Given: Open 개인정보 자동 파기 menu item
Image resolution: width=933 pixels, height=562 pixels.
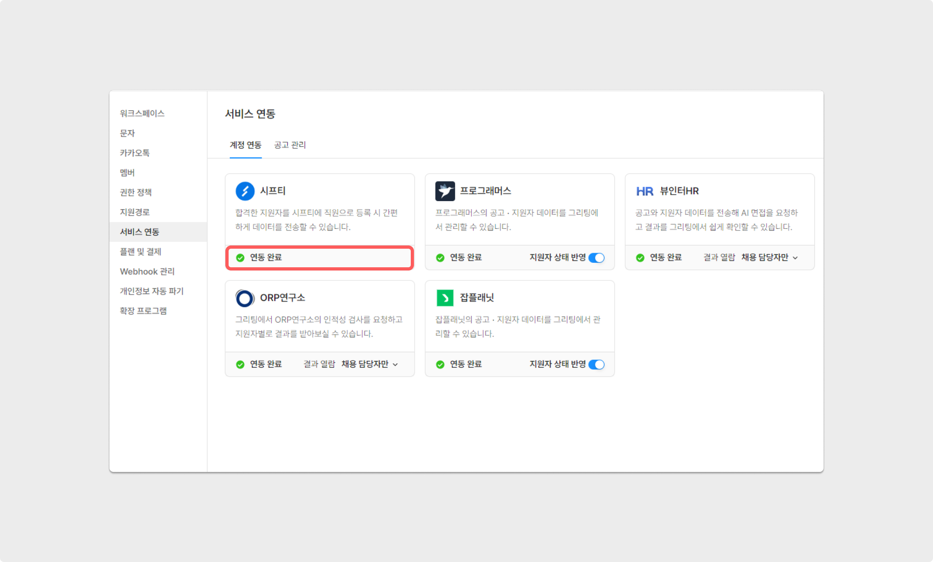Looking at the screenshot, I should (x=151, y=291).
